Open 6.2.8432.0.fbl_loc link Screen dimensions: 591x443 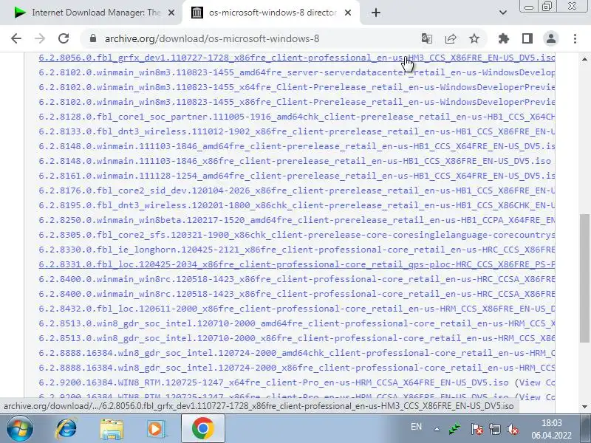[x=297, y=309]
